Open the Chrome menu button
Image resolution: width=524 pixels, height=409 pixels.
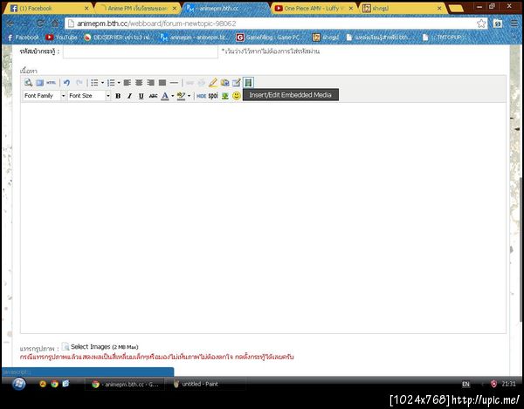[x=514, y=24]
